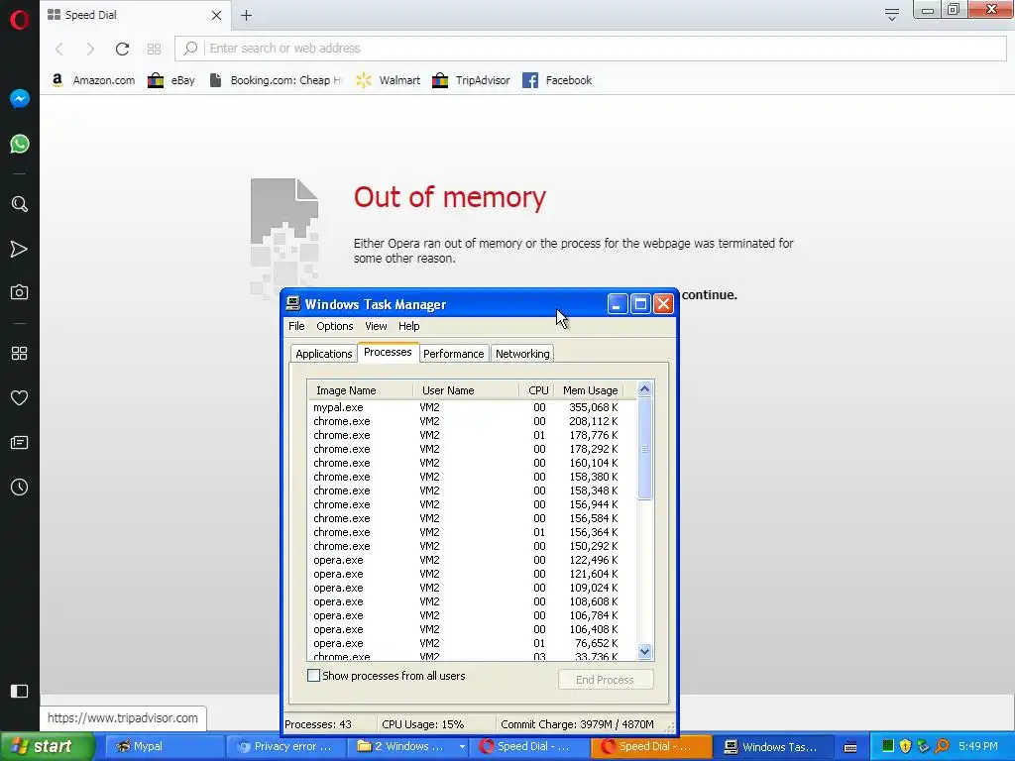1015x761 pixels.
Task: Open Facebook bookmark
Action: [557, 80]
